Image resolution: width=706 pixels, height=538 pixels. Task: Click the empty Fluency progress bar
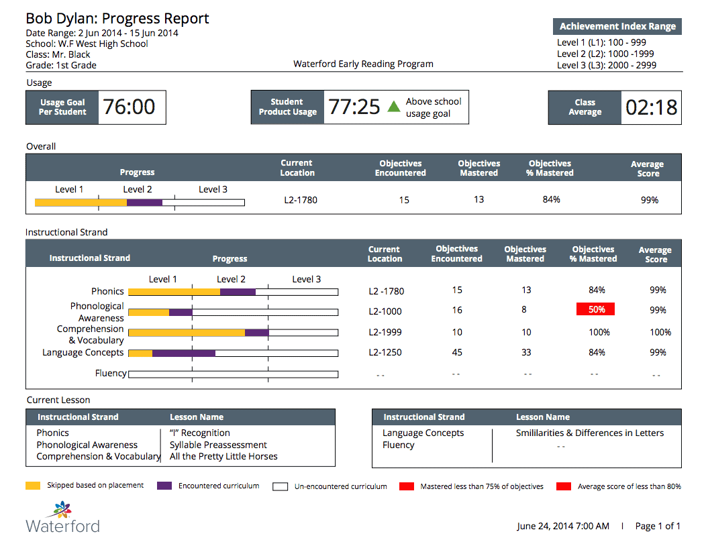point(234,374)
